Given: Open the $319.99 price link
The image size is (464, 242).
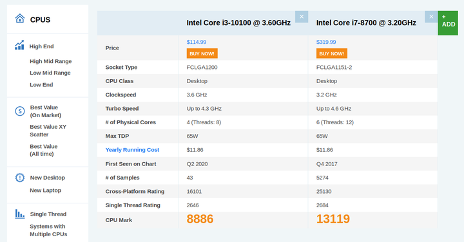Looking at the screenshot, I should [326, 42].
